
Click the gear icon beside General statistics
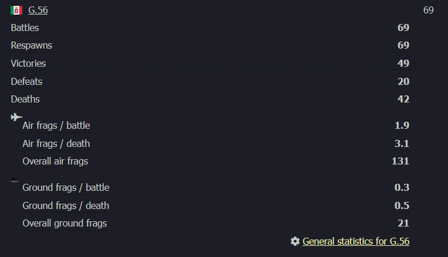(295, 241)
